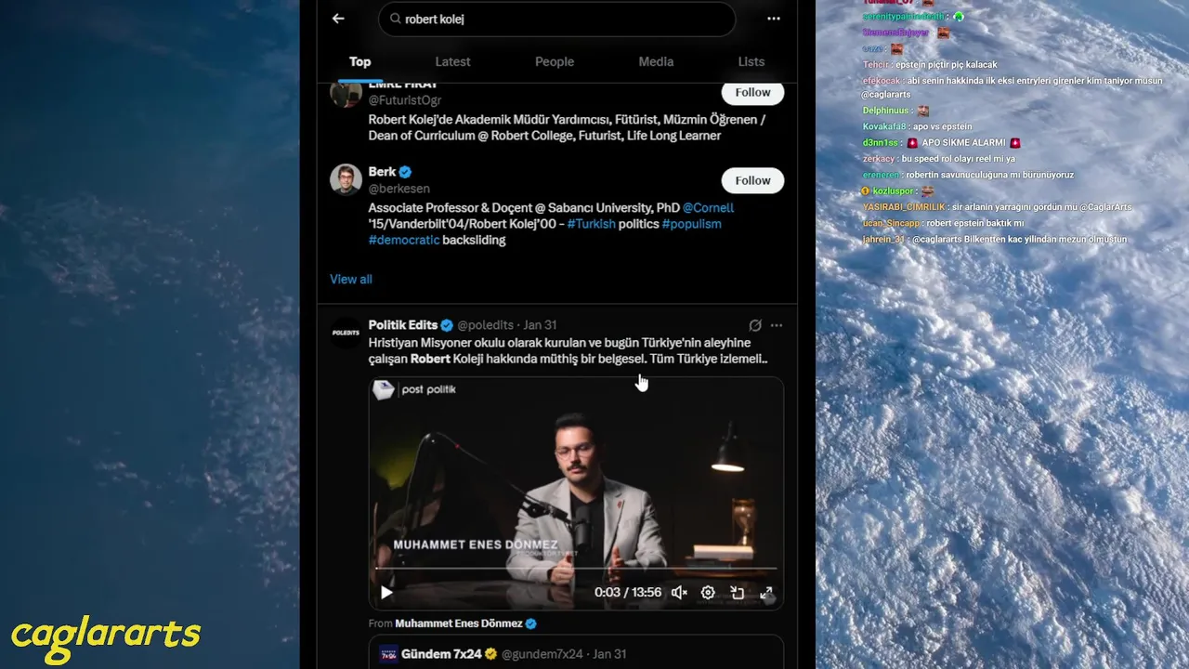
Task: Click 'robert epstein baktık mı' chat message
Action: 974,223
